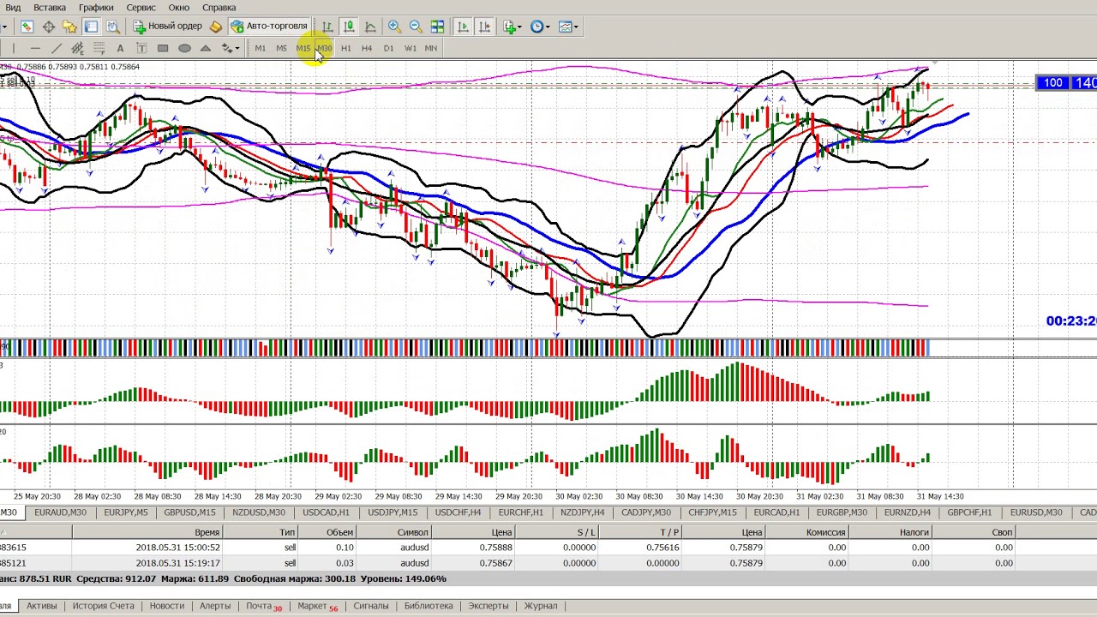The width and height of the screenshot is (1097, 617).
Task: Open the Журнал terminal tab
Action: 540,606
